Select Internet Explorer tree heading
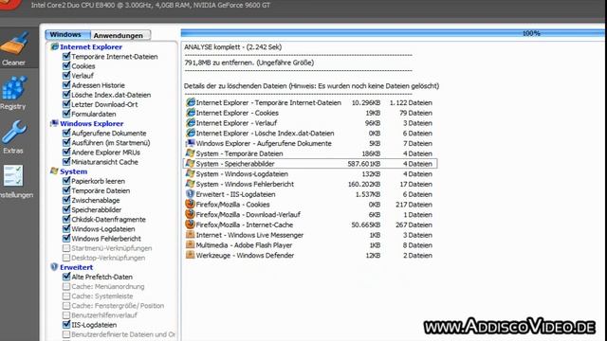Screen dimensions: 607x341 coord(91,46)
